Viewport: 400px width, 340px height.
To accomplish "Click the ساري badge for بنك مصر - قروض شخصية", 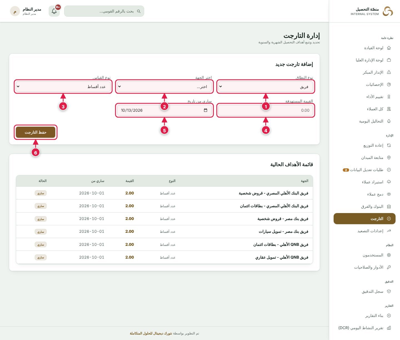I will coord(41,219).
